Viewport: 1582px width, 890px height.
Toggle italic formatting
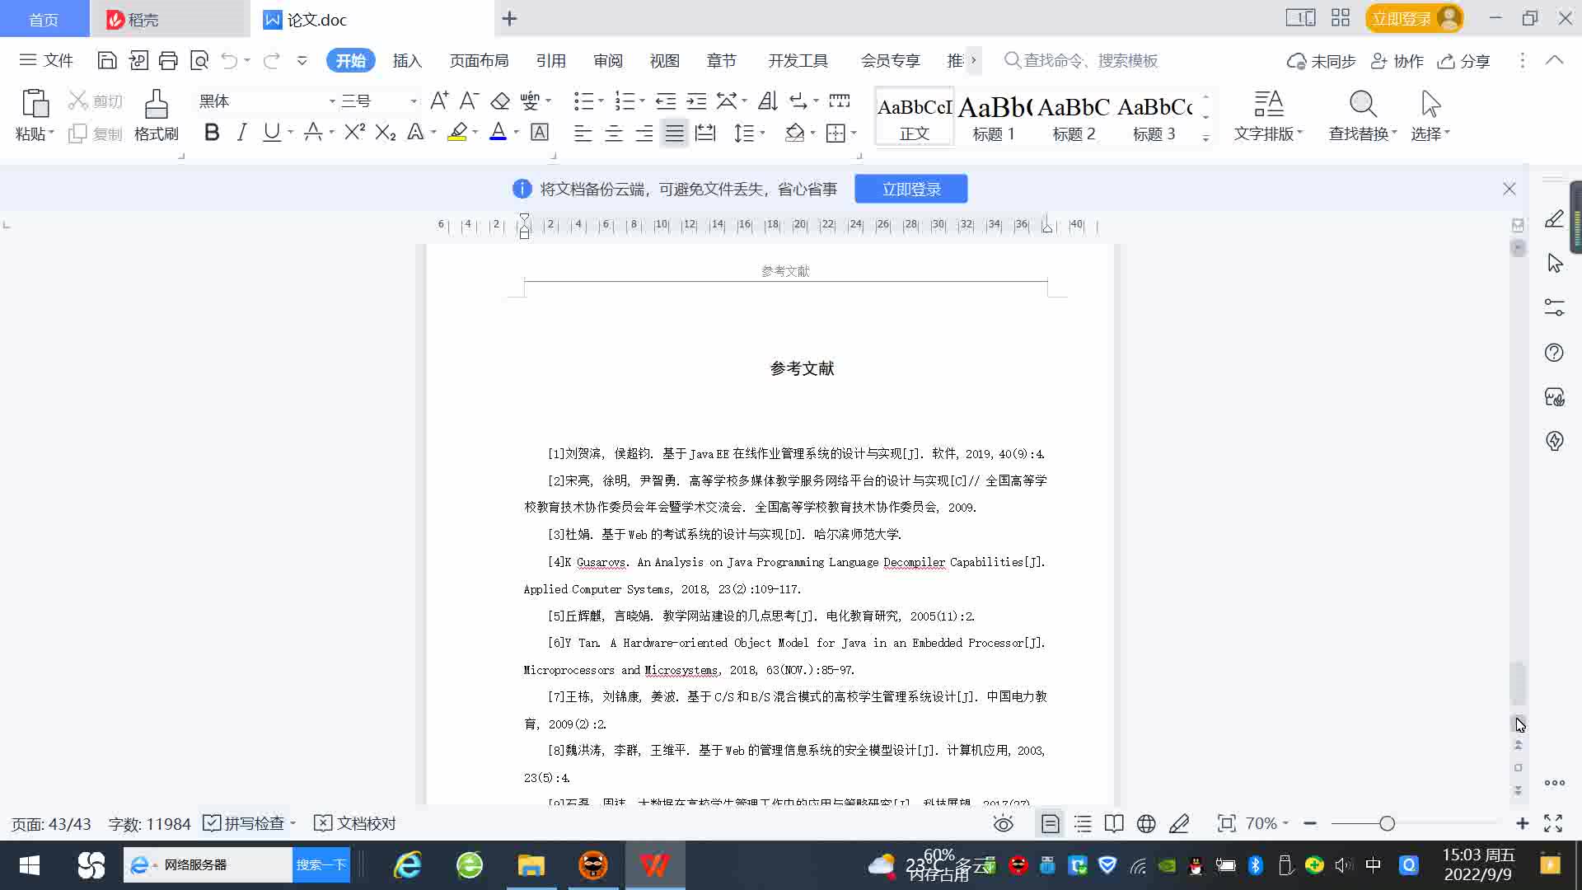[241, 133]
